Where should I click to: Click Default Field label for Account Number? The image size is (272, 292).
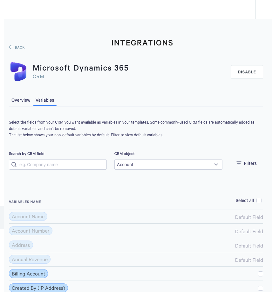click(249, 232)
